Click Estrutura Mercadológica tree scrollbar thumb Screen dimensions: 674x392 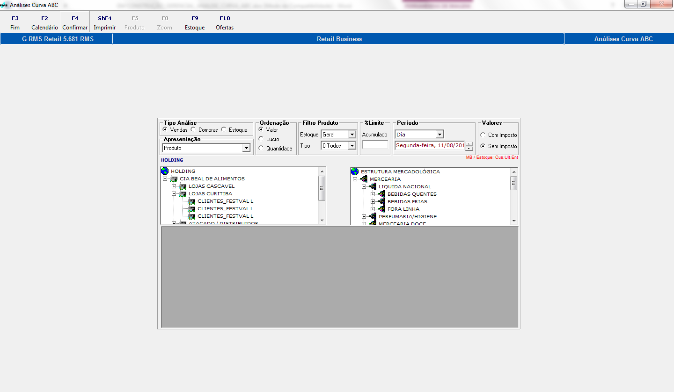tap(513, 183)
